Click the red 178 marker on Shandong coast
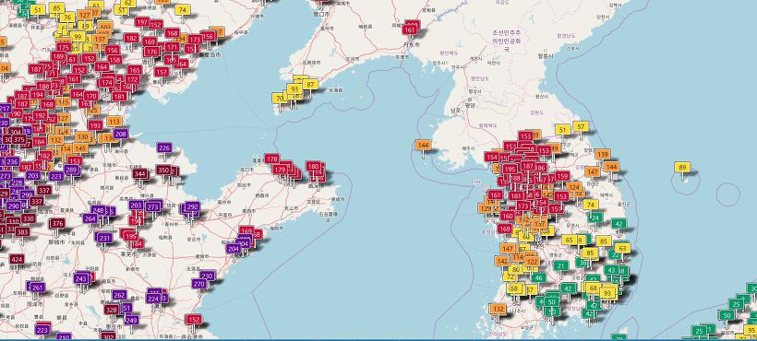The image size is (757, 341). tap(271, 159)
